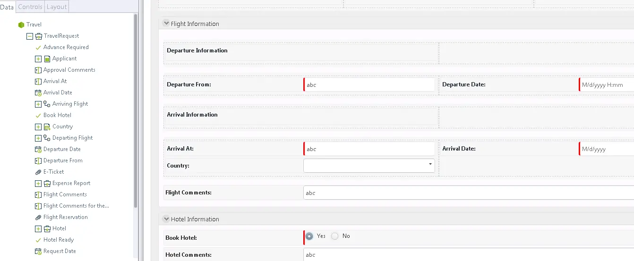Click the Approval Comments text icon
Image resolution: width=634 pixels, height=261 pixels.
coord(38,70)
